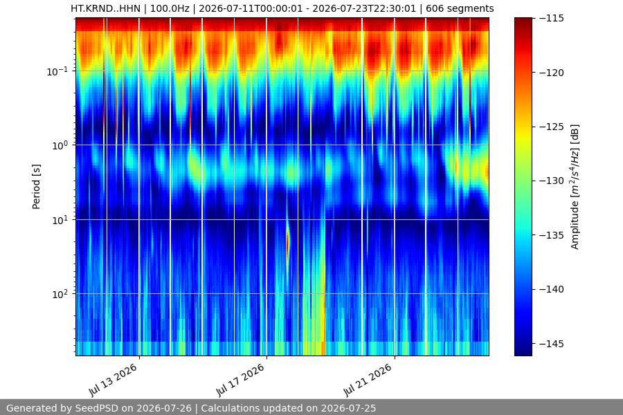
Task: Click the Jul 13 2026 date tick label
Action: (114, 380)
